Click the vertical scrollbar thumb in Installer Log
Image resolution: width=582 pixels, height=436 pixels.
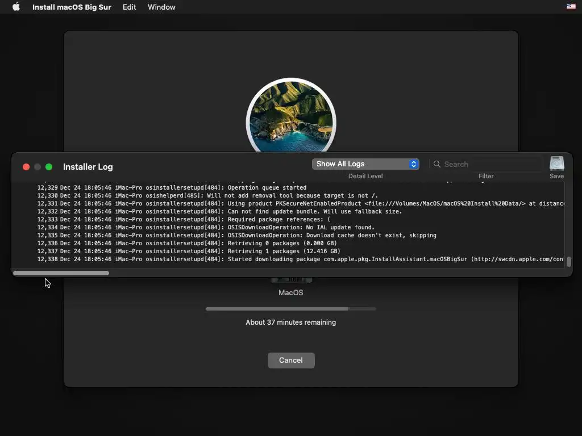(568, 262)
